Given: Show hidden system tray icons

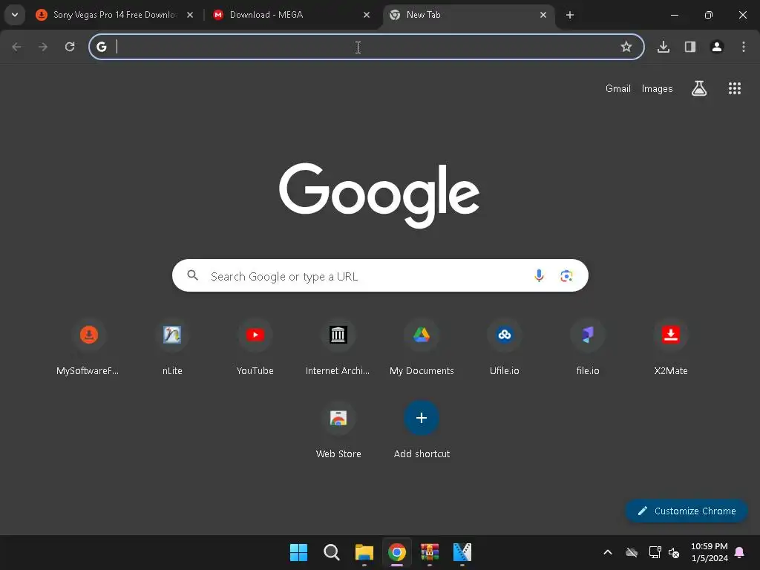Looking at the screenshot, I should coord(607,552).
